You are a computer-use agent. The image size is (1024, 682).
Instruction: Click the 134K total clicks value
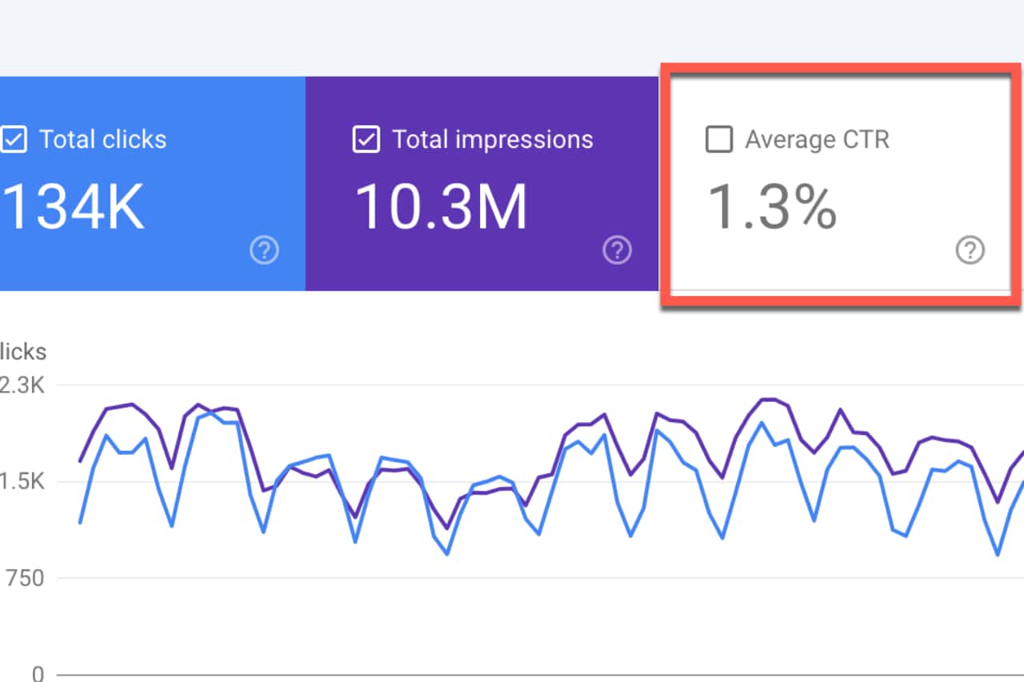[72, 207]
